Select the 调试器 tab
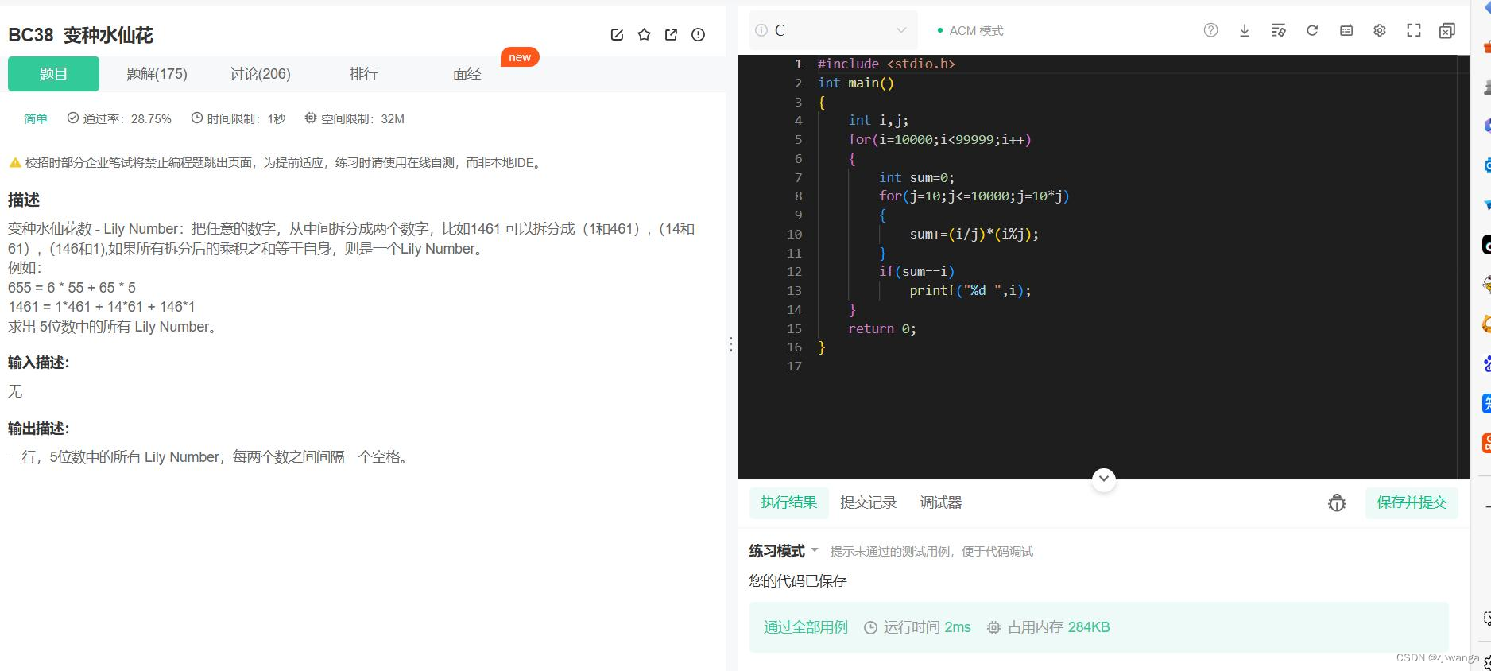 click(x=941, y=502)
